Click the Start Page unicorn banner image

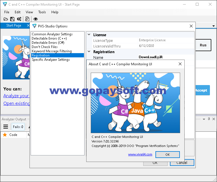pyautogui.click(x=16, y=58)
